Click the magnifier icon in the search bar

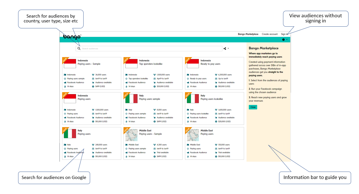click(x=79, y=48)
